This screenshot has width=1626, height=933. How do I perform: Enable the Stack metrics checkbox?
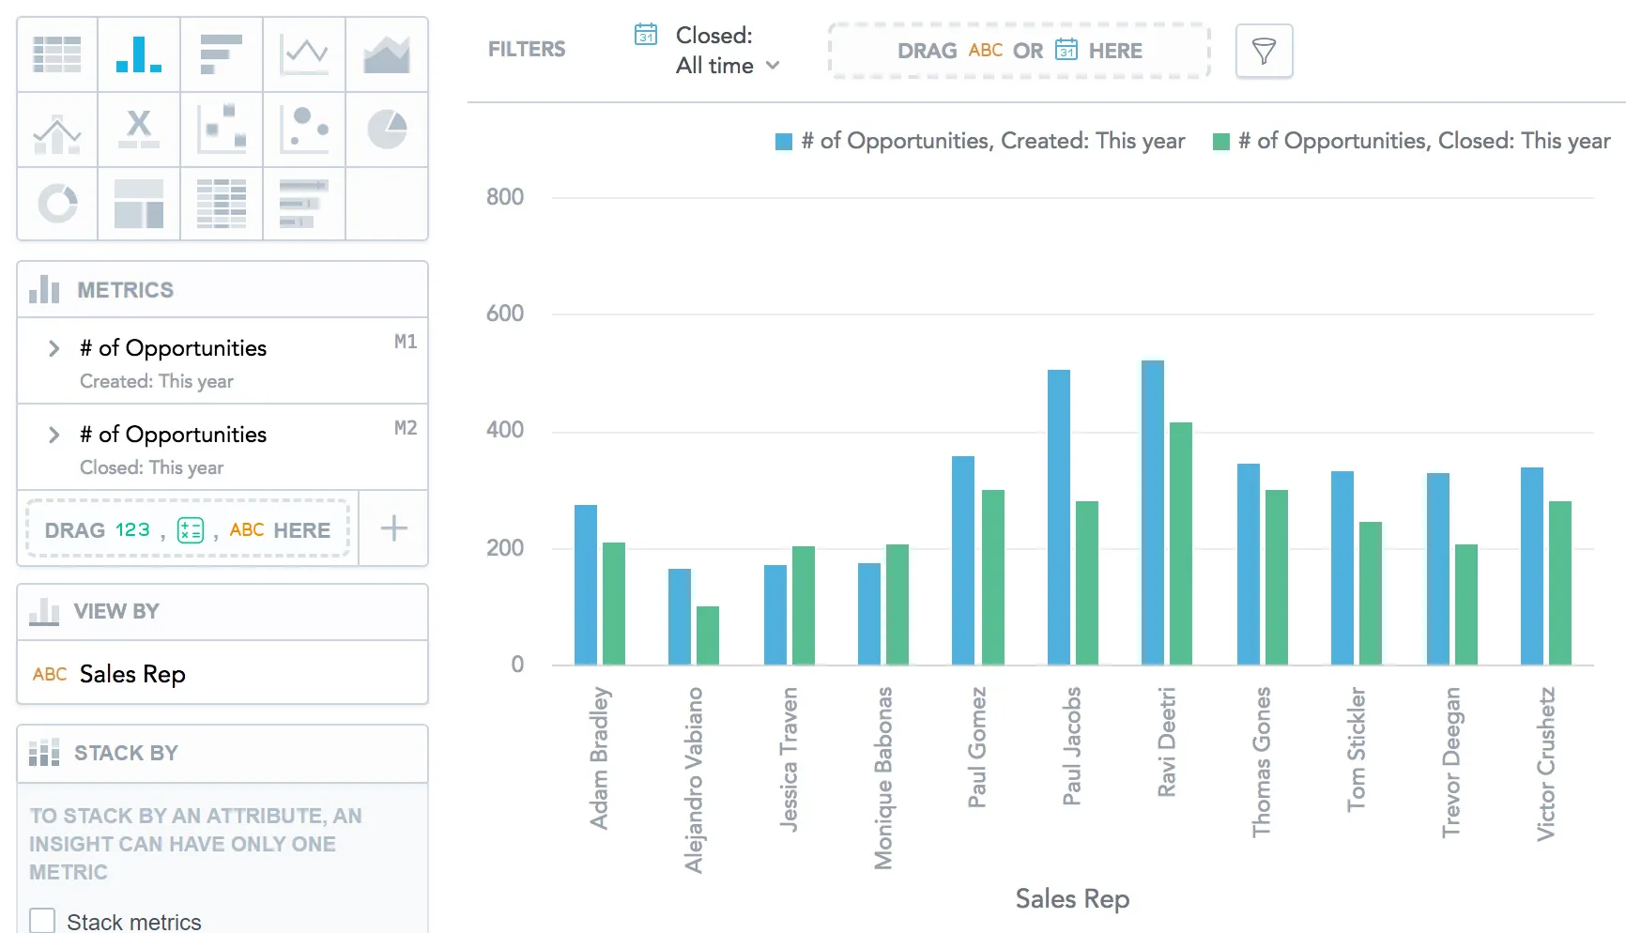pyautogui.click(x=43, y=920)
